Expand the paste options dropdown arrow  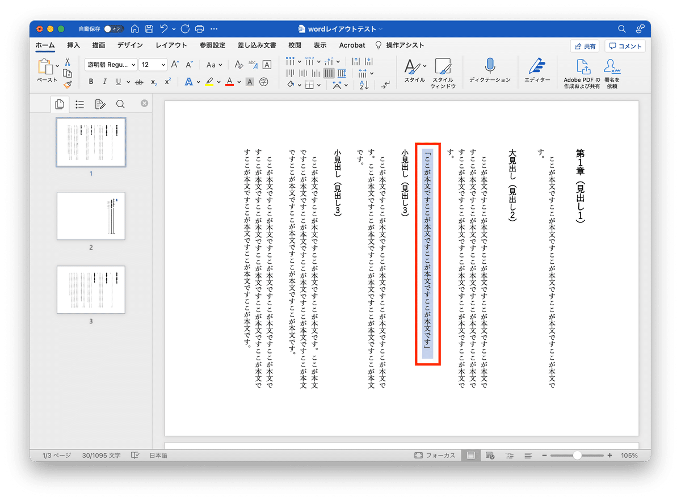(x=57, y=67)
